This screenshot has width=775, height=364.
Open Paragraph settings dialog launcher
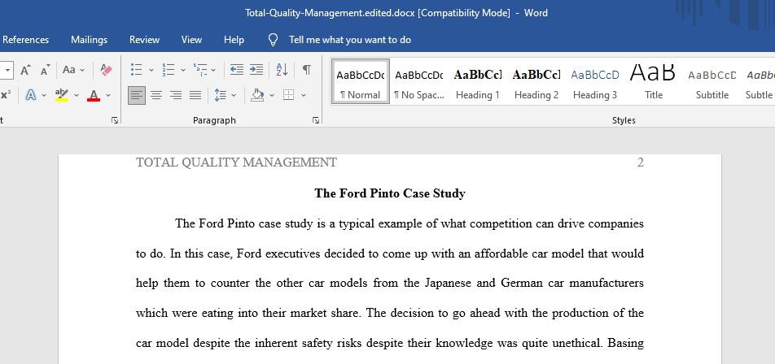click(316, 120)
